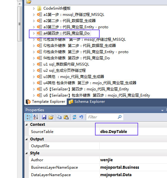Switch to the Schema Explorer tab
This screenshot has width=167, height=178.
coord(87,102)
